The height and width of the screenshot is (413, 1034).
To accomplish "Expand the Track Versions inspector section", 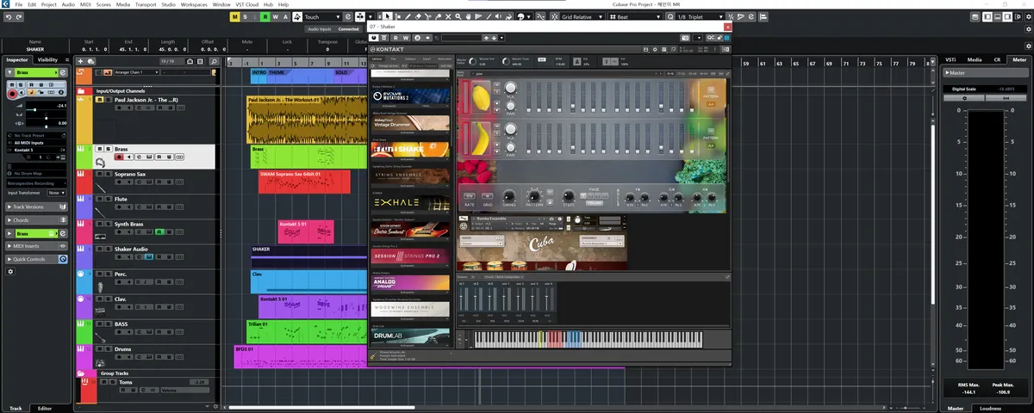I will coord(36,206).
